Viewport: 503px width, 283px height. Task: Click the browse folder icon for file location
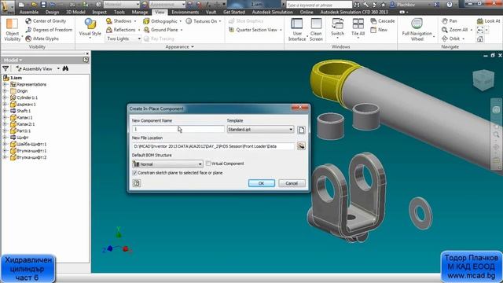[301, 146]
